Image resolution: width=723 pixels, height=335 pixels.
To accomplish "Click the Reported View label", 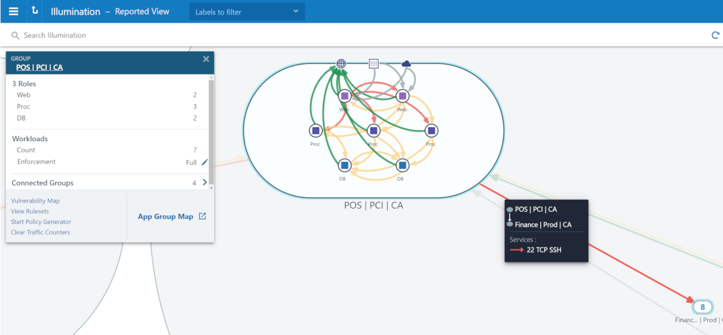I will click(142, 11).
